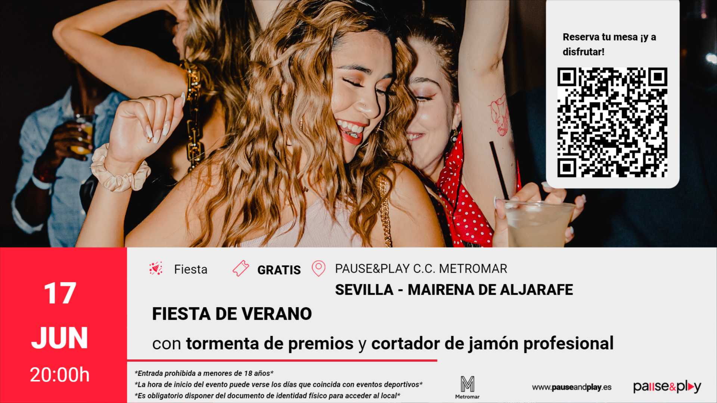
Task: Click the identity document requirement notice
Action: coord(267,396)
